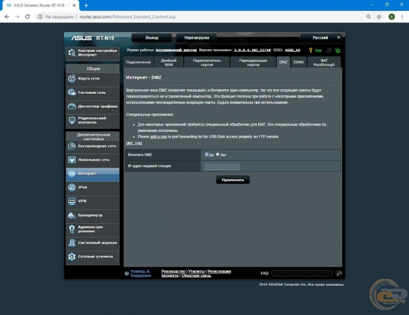409x315 pixels.
Task: Click the Guest Network (Гостевая сеть) icon
Action: tap(71, 92)
